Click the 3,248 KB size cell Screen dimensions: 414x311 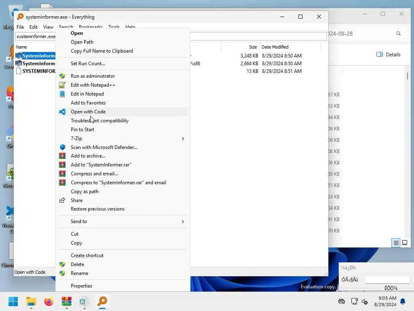point(249,56)
